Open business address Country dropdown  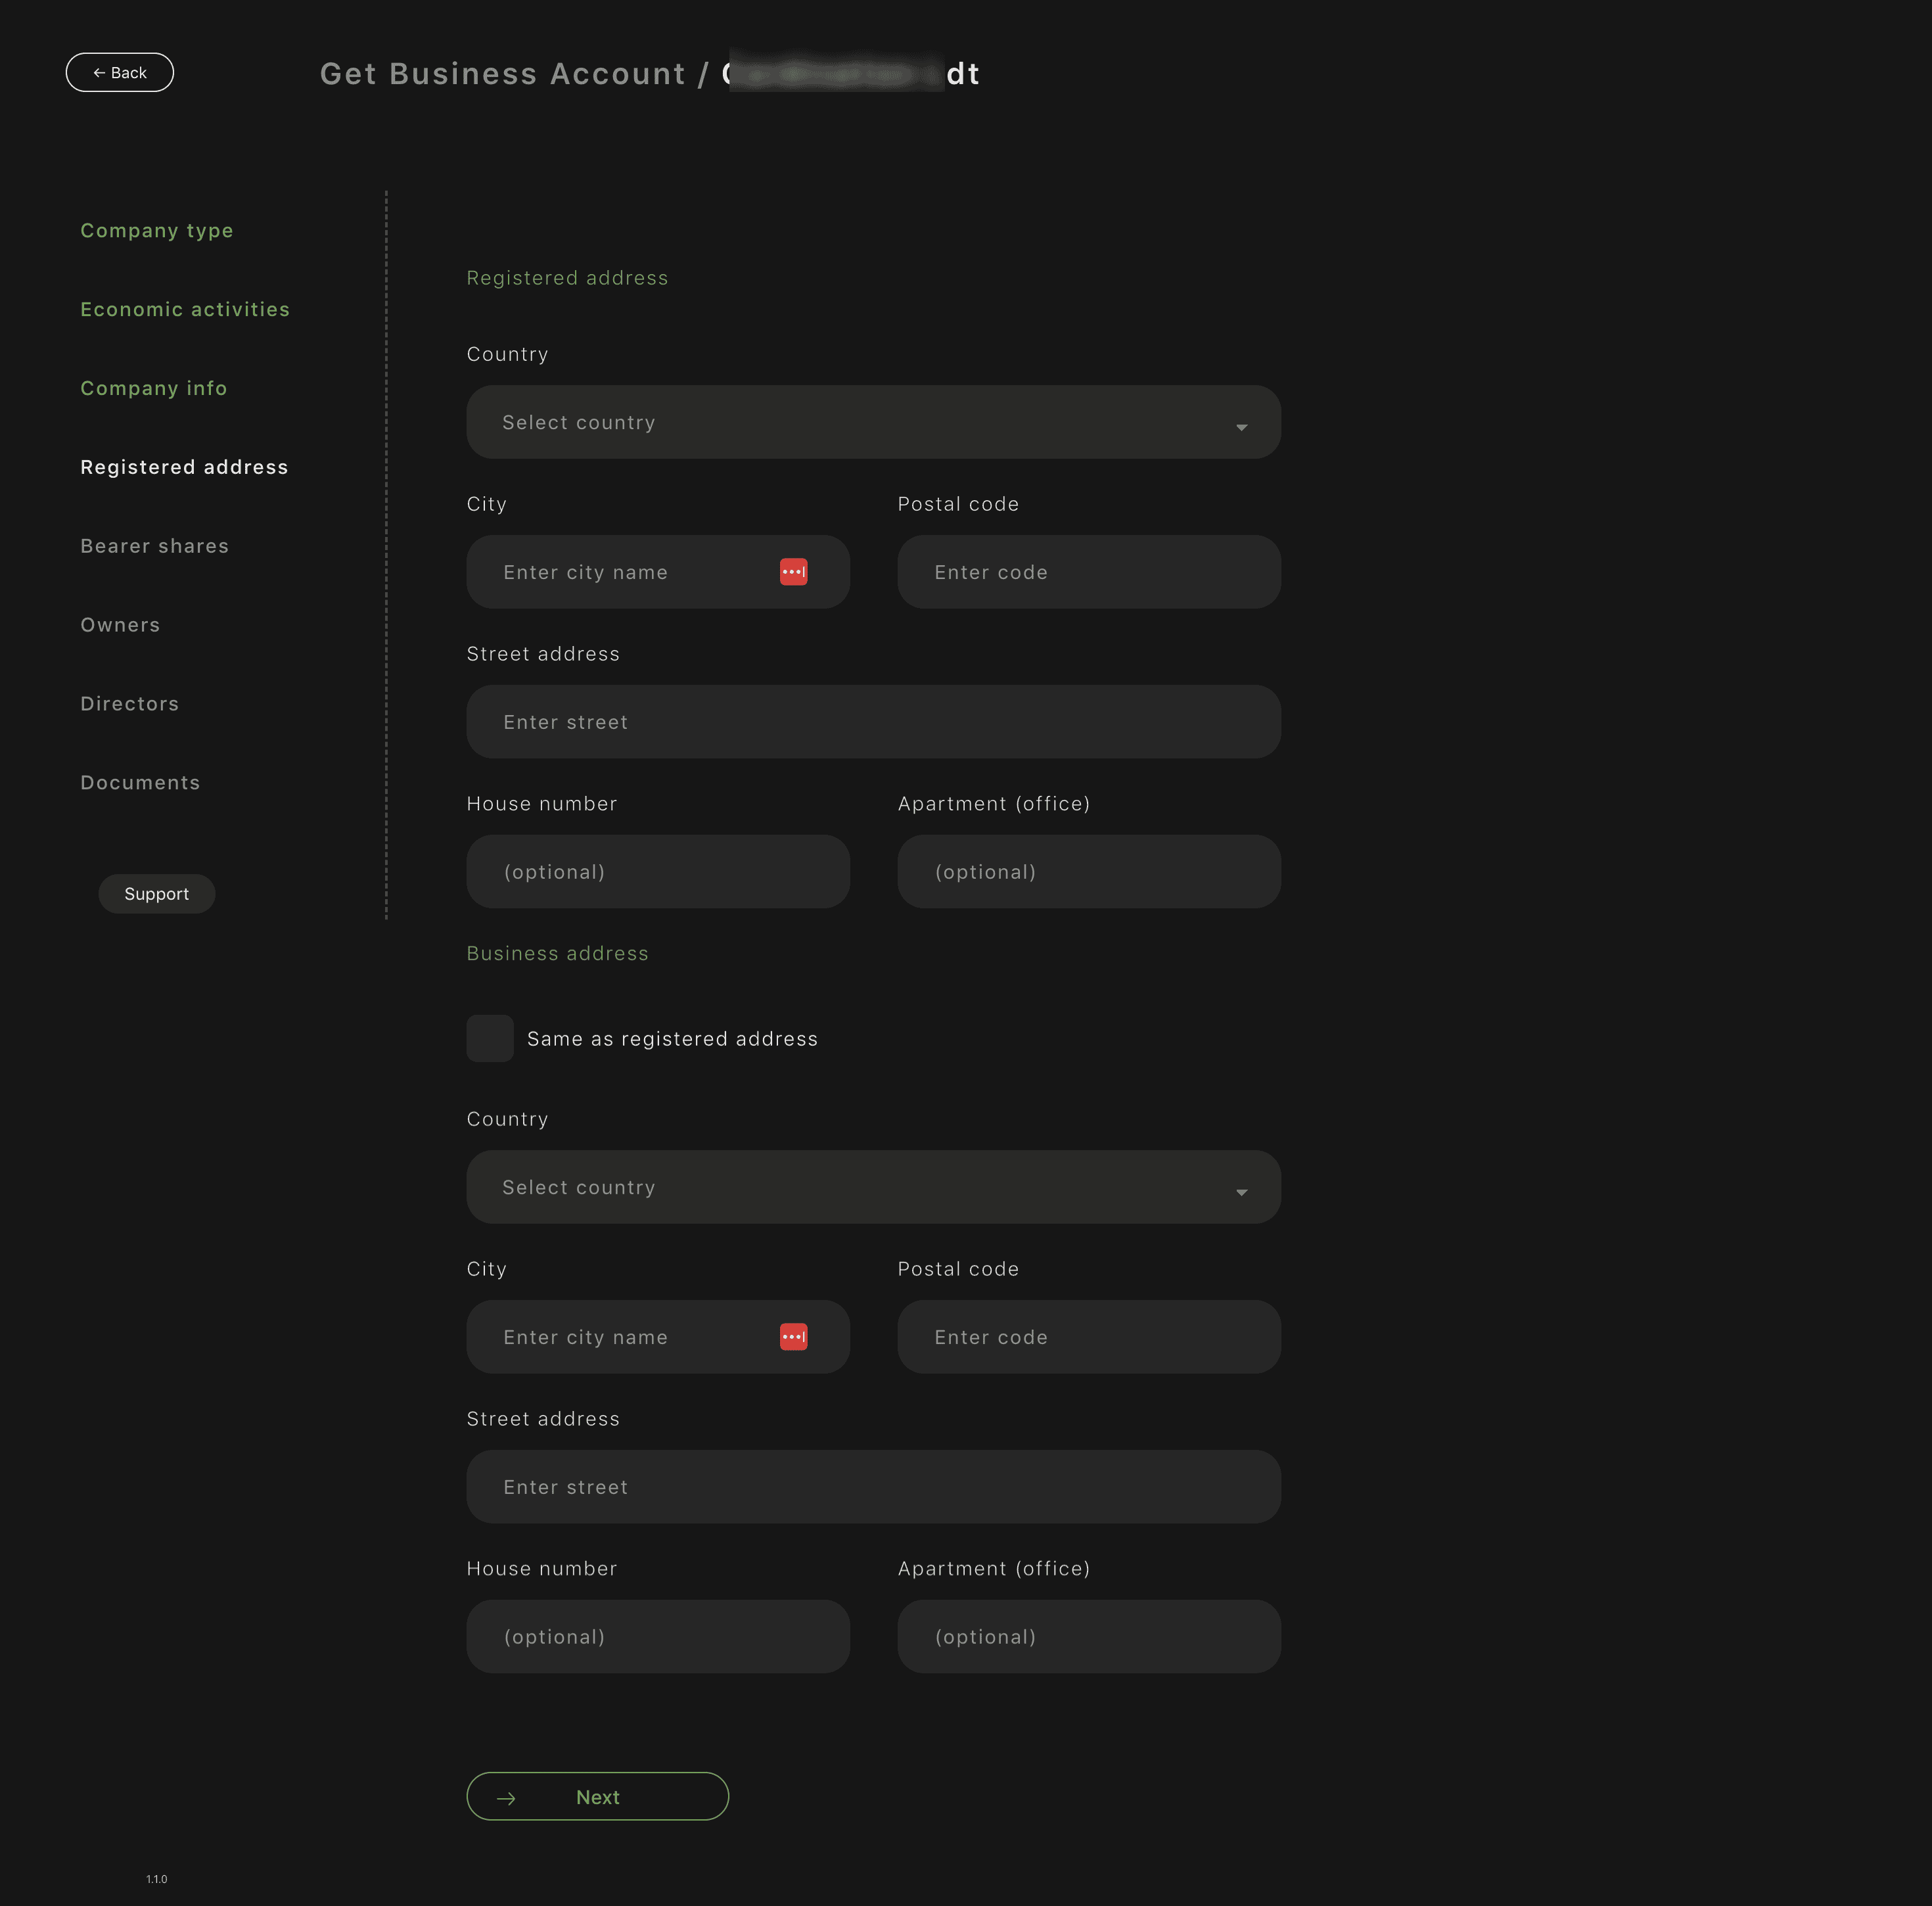872,1187
